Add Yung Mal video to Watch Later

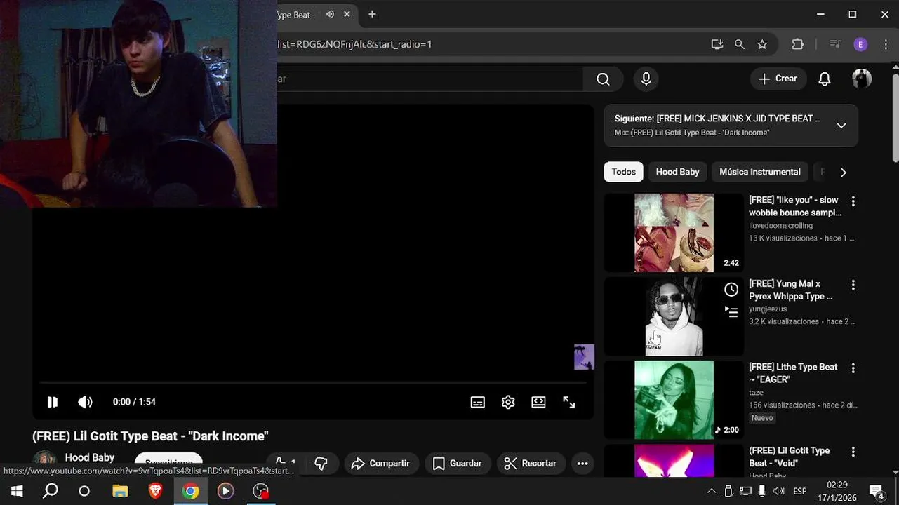(731, 290)
